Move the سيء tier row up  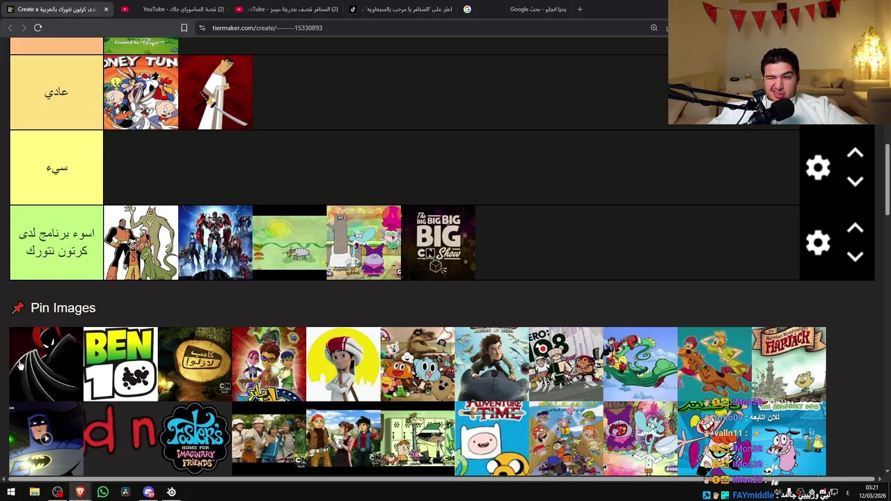pyautogui.click(x=855, y=154)
